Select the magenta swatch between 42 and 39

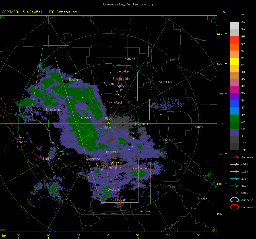pos(234,90)
